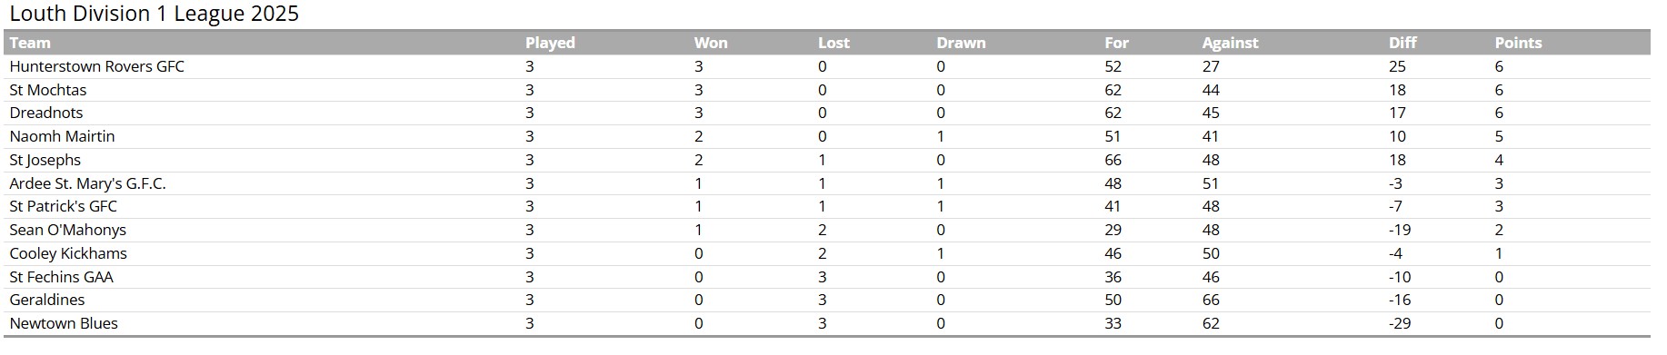Open the Hunterstown Rovers GFC team row
The width and height of the screenshot is (1667, 355).
827,66
